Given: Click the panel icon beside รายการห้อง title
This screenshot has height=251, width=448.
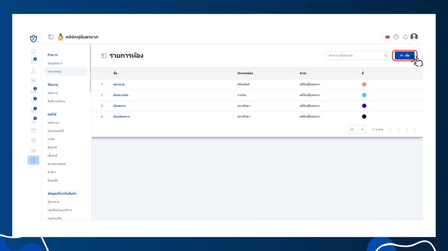Looking at the screenshot, I should pyautogui.click(x=104, y=56).
